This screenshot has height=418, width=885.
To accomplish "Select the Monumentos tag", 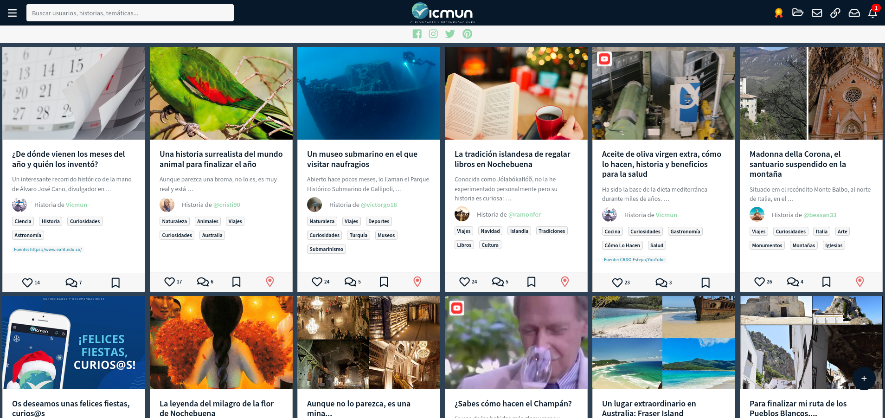I will point(767,245).
